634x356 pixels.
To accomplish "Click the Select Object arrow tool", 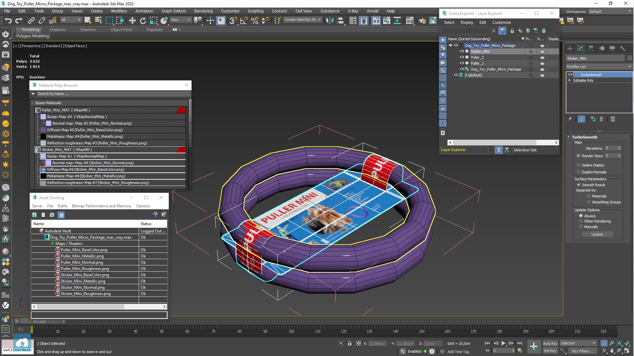I will [88, 20].
